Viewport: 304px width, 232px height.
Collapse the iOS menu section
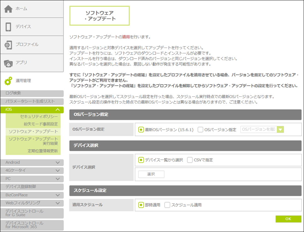[57, 110]
